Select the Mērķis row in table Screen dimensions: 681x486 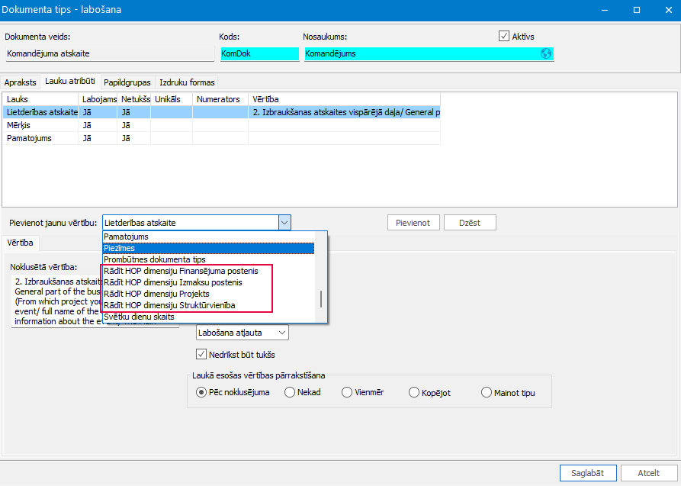pyautogui.click(x=221, y=125)
